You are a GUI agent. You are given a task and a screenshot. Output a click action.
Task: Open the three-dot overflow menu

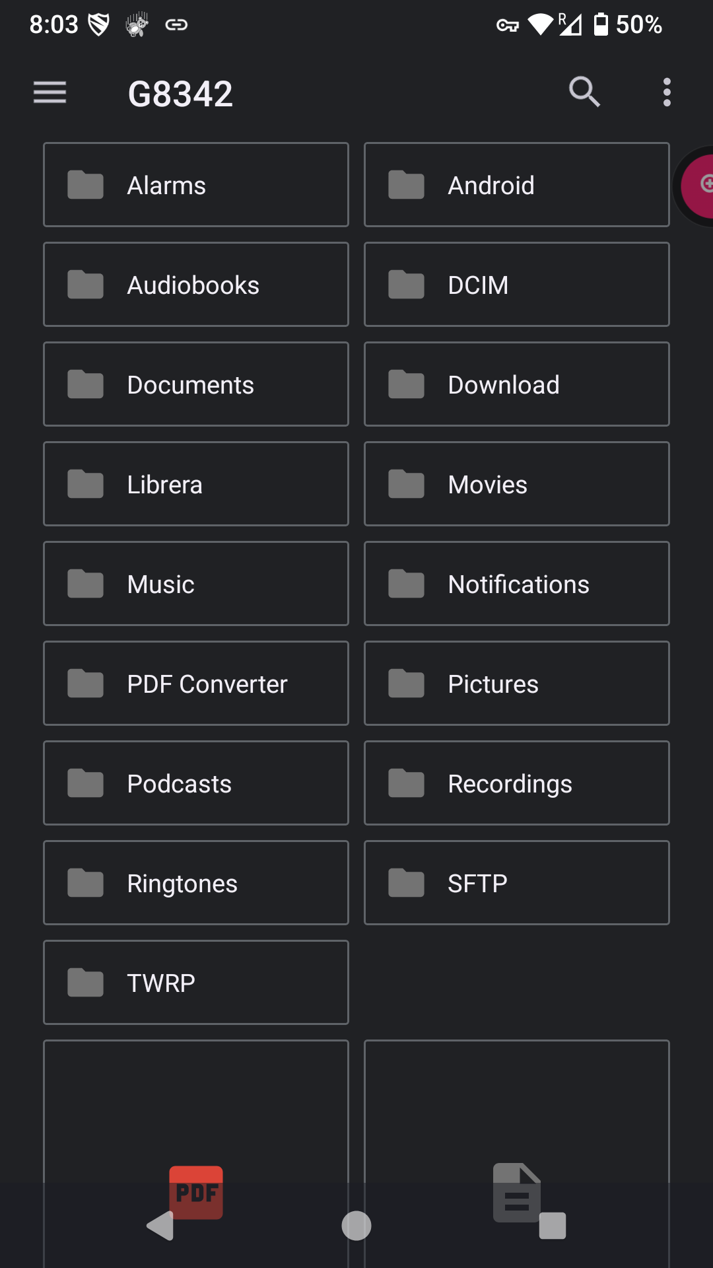tap(667, 92)
